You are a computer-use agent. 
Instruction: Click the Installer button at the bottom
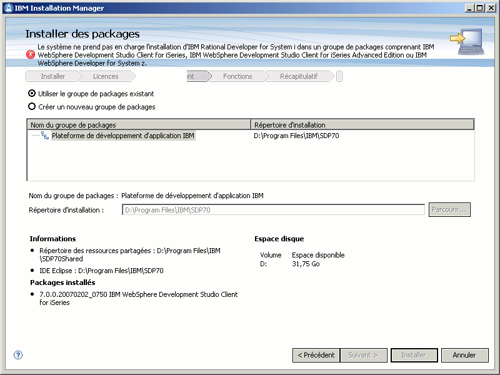click(x=414, y=355)
